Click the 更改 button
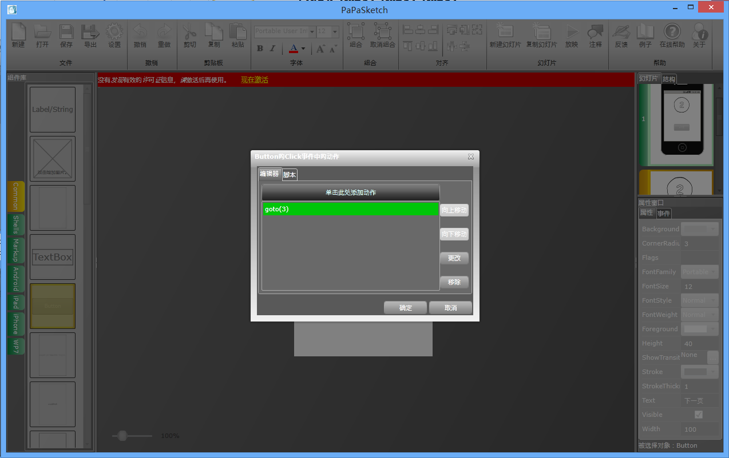Image resolution: width=729 pixels, height=458 pixels. (454, 258)
